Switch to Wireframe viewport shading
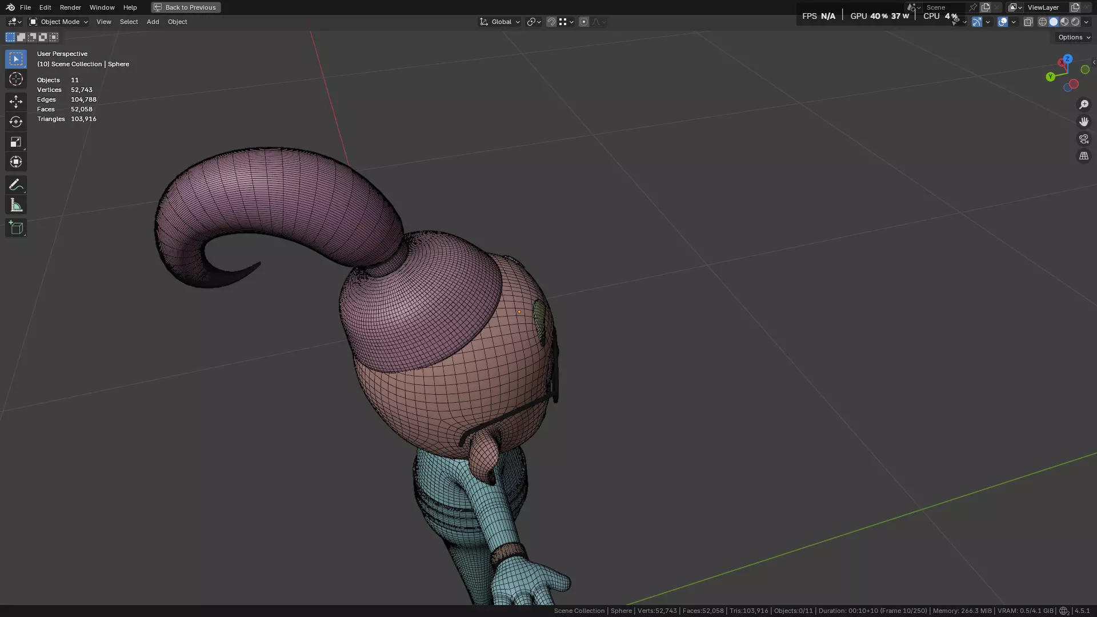Viewport: 1097px width, 617px height. (1043, 22)
